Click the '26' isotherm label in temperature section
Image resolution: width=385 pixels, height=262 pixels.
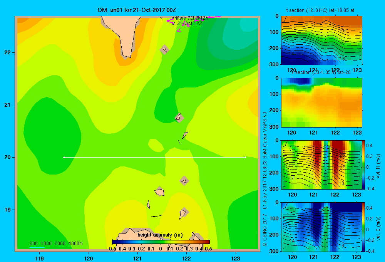[343, 31]
